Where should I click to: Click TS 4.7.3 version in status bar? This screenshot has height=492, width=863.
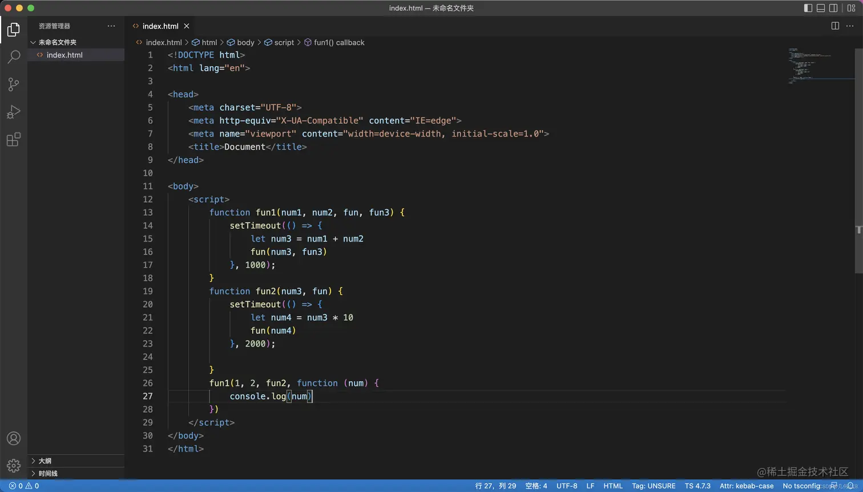pyautogui.click(x=697, y=486)
